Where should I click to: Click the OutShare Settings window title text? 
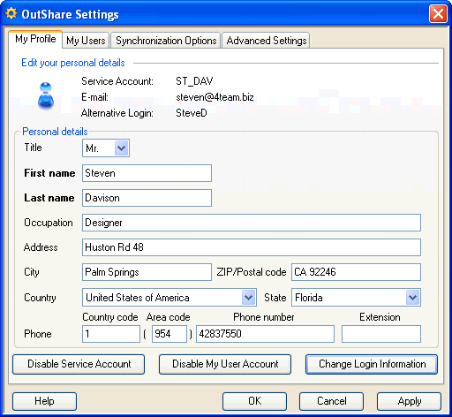(x=70, y=14)
